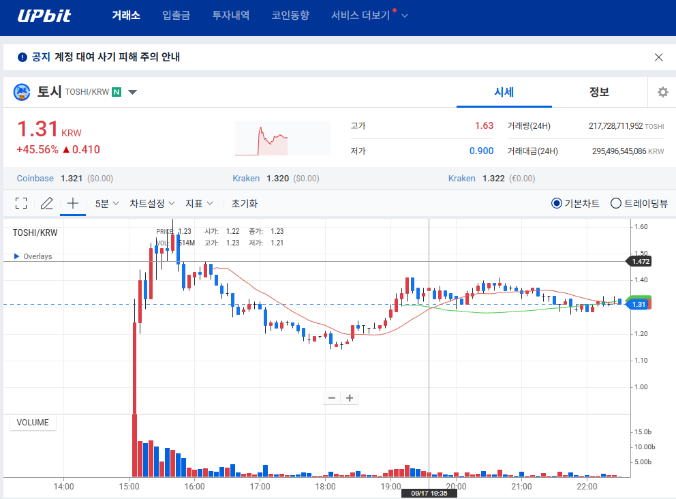676x499 pixels.
Task: Select the 기본차트 radio button
Action: 557,203
